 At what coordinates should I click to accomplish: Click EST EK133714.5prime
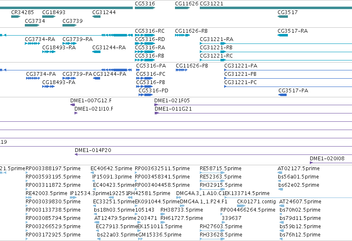(x=247, y=193)
